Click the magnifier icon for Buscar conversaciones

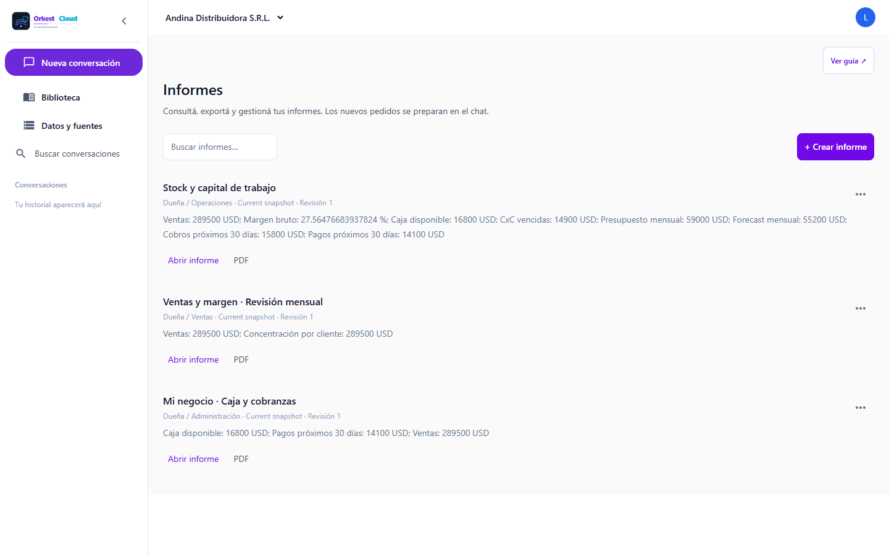pyautogui.click(x=21, y=154)
